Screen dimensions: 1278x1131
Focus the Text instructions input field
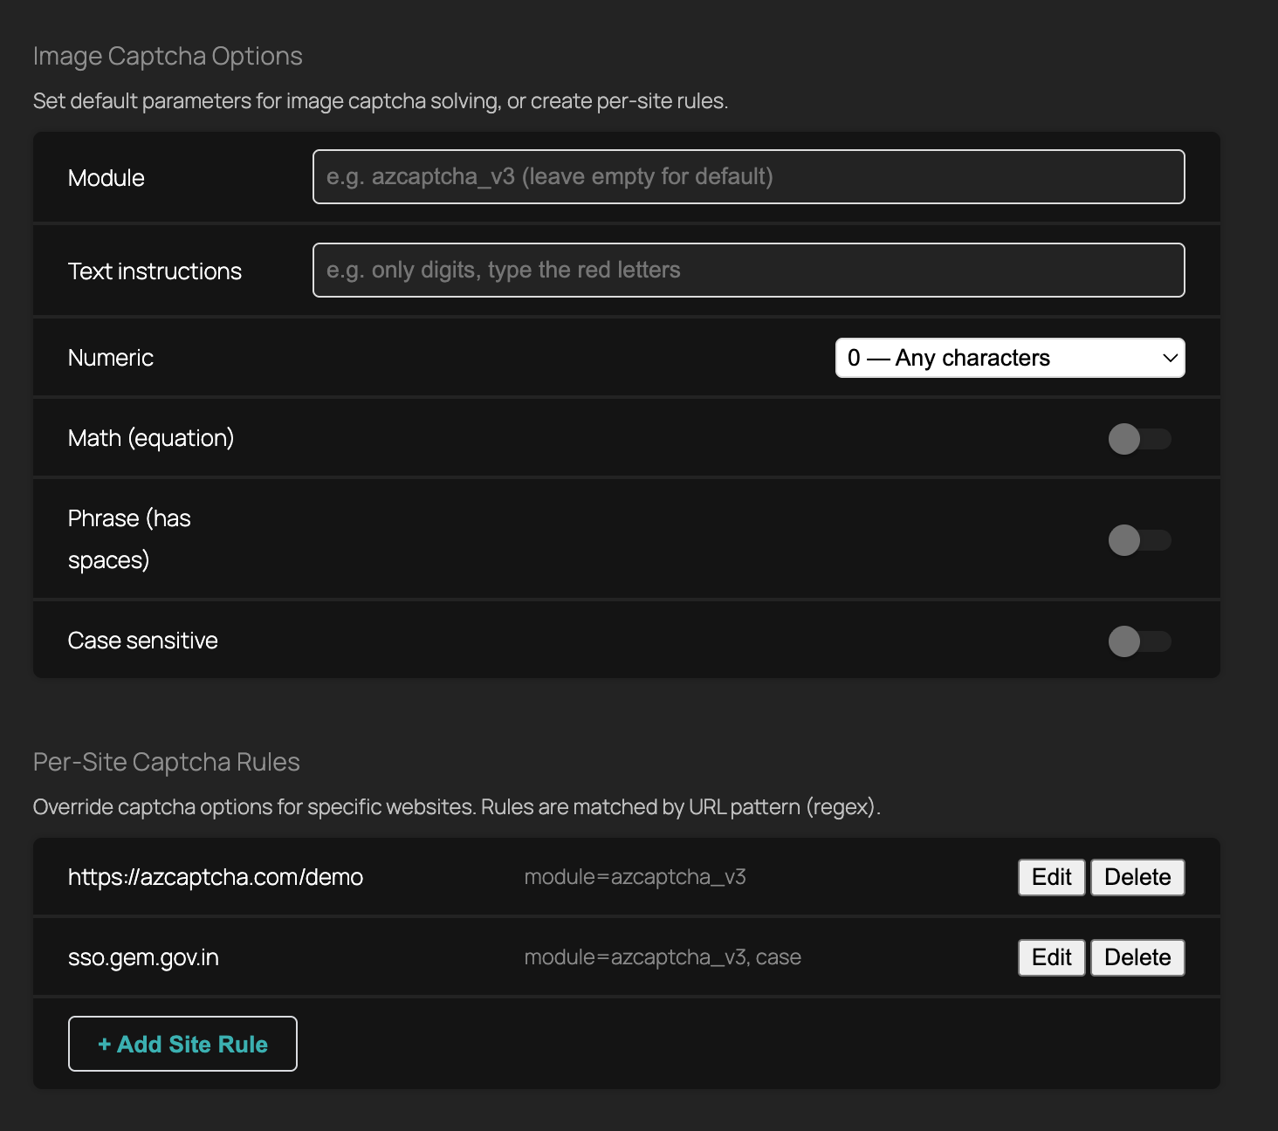(748, 271)
